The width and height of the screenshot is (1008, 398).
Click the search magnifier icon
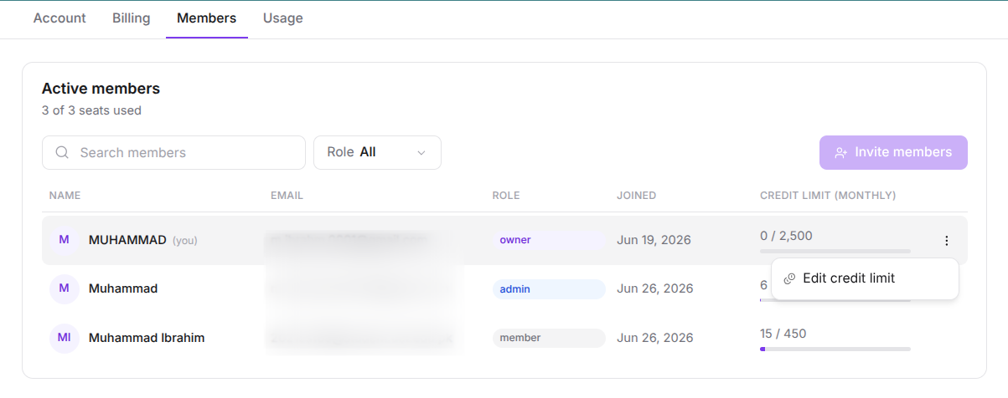[62, 153]
